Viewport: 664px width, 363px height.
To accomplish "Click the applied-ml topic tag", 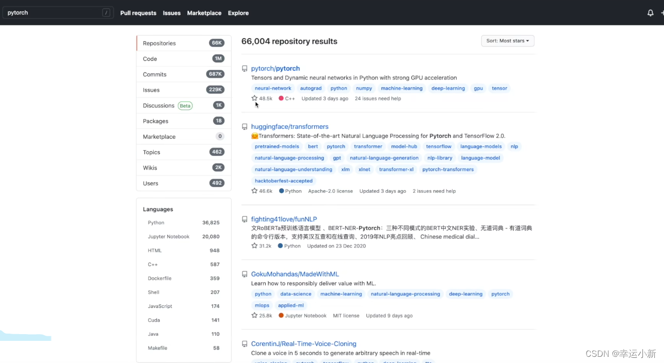I will 291,305.
